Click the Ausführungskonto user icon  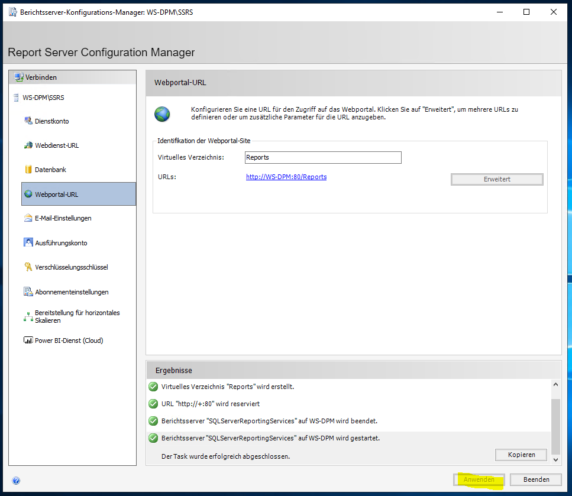28,242
